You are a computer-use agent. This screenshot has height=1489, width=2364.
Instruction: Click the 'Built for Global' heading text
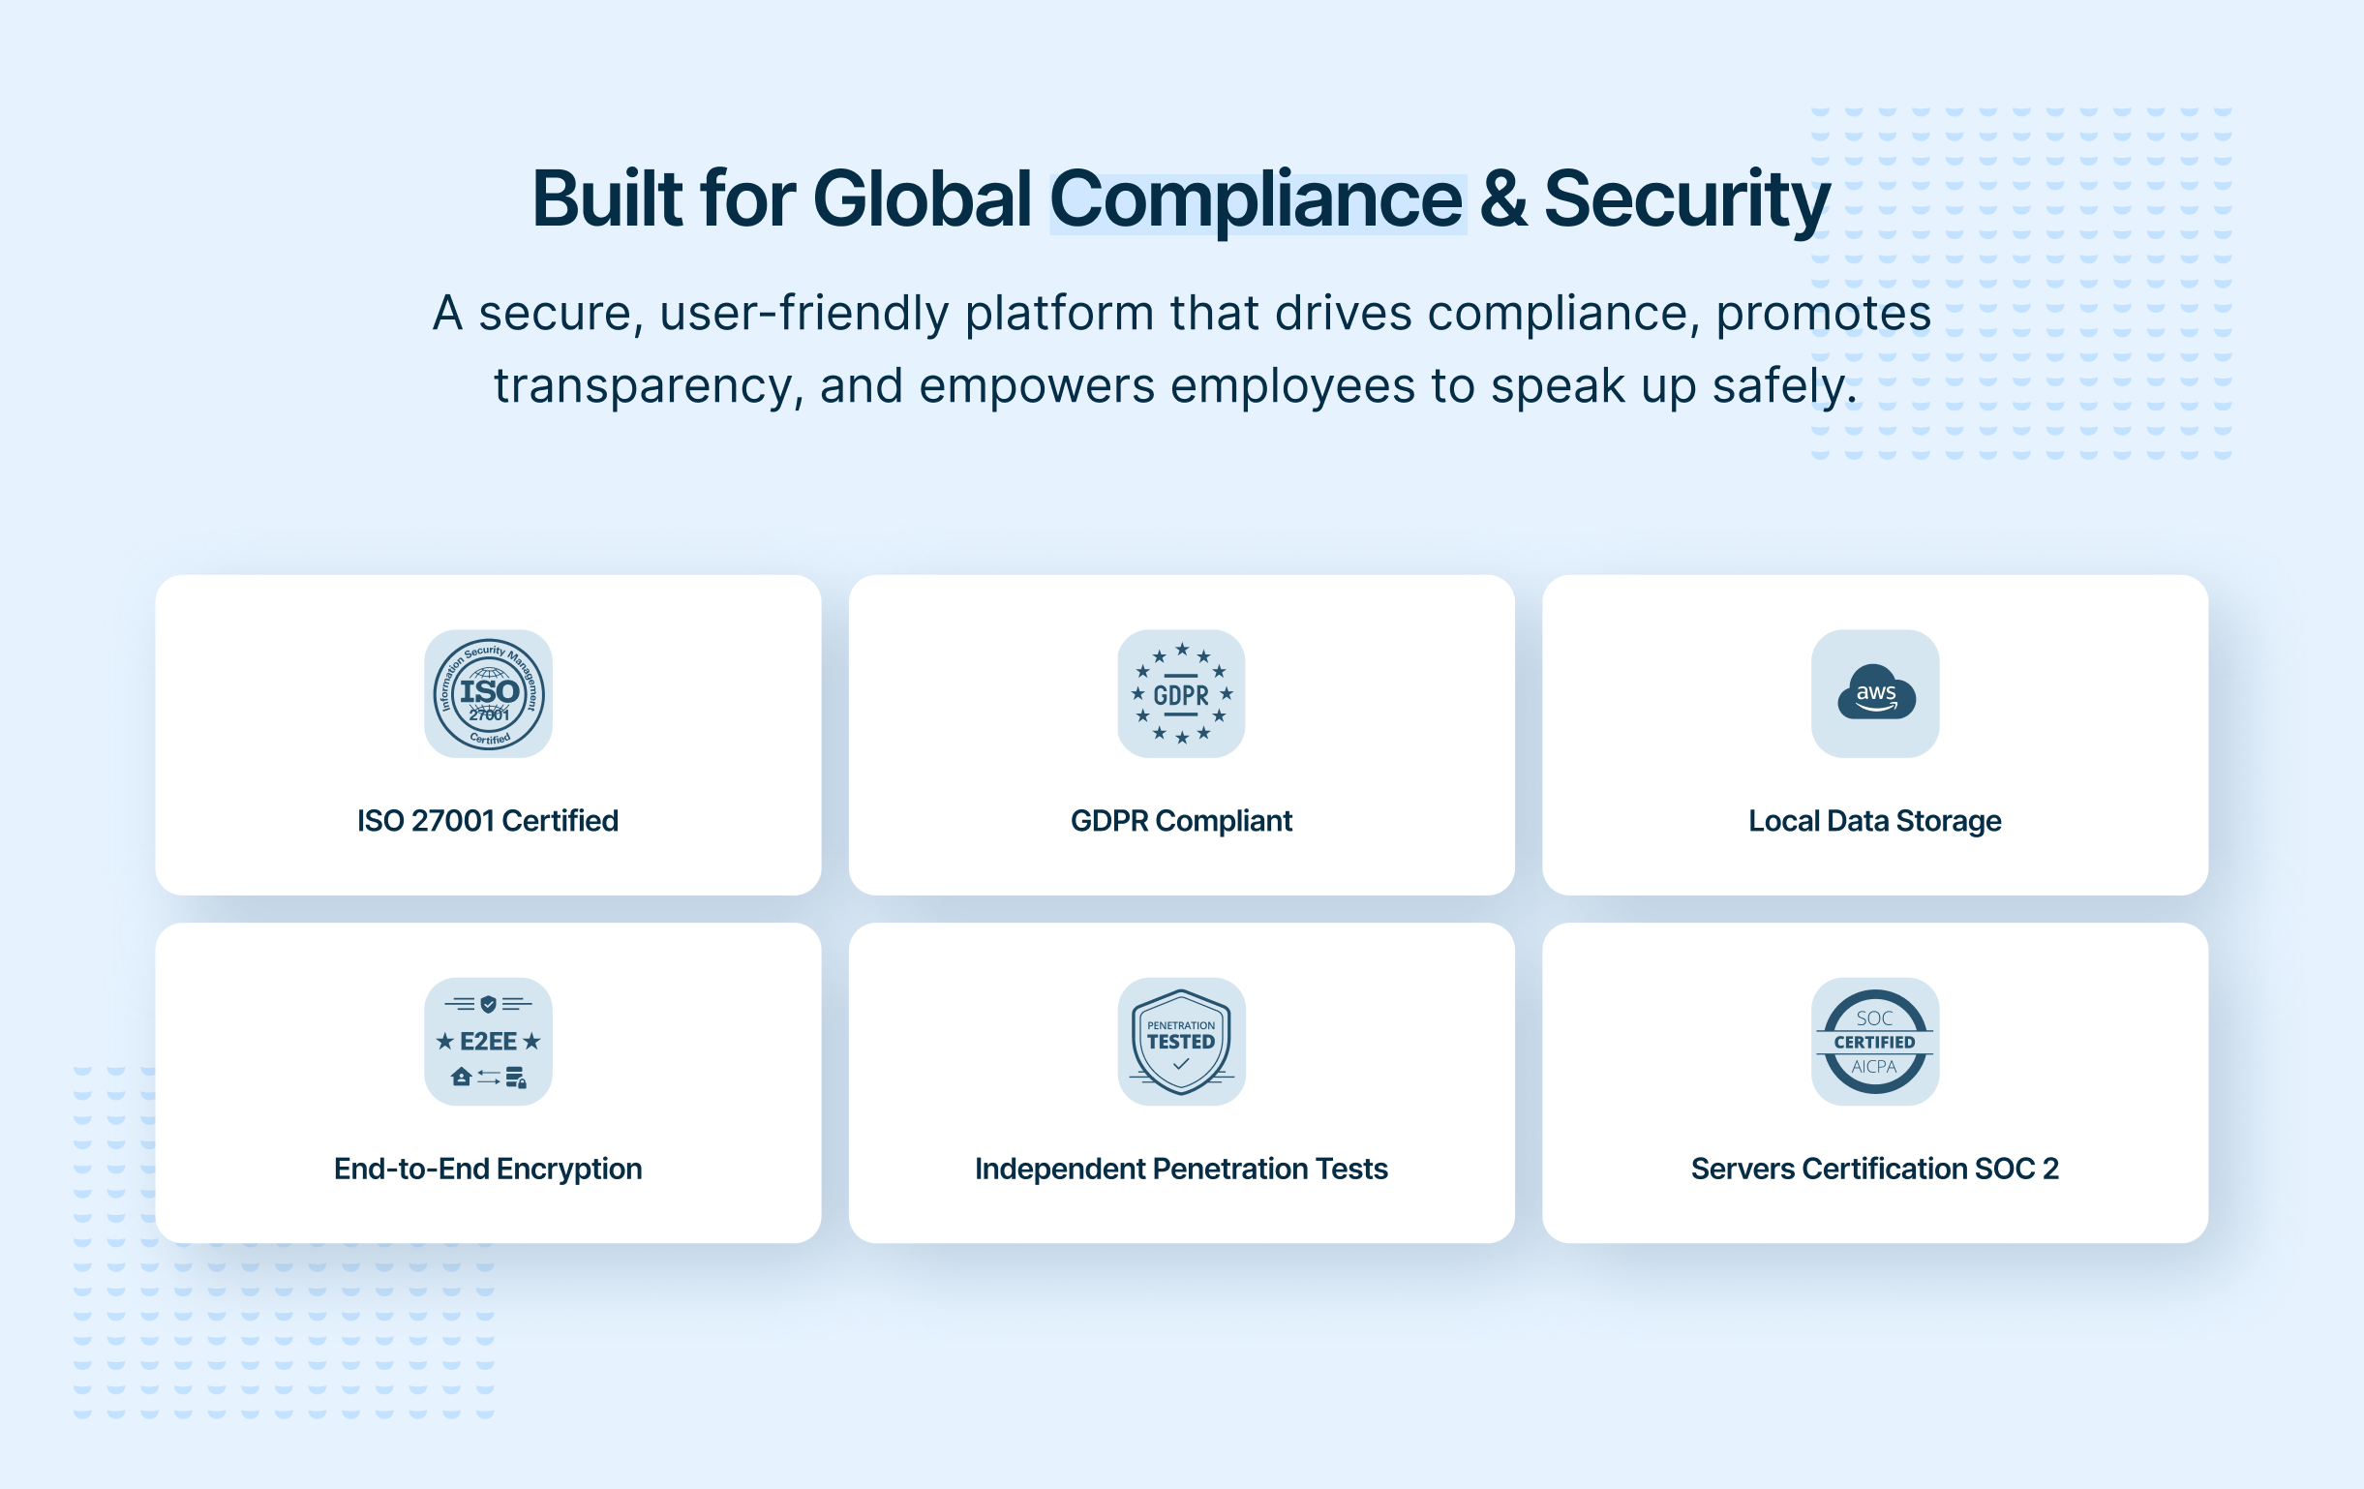780,200
